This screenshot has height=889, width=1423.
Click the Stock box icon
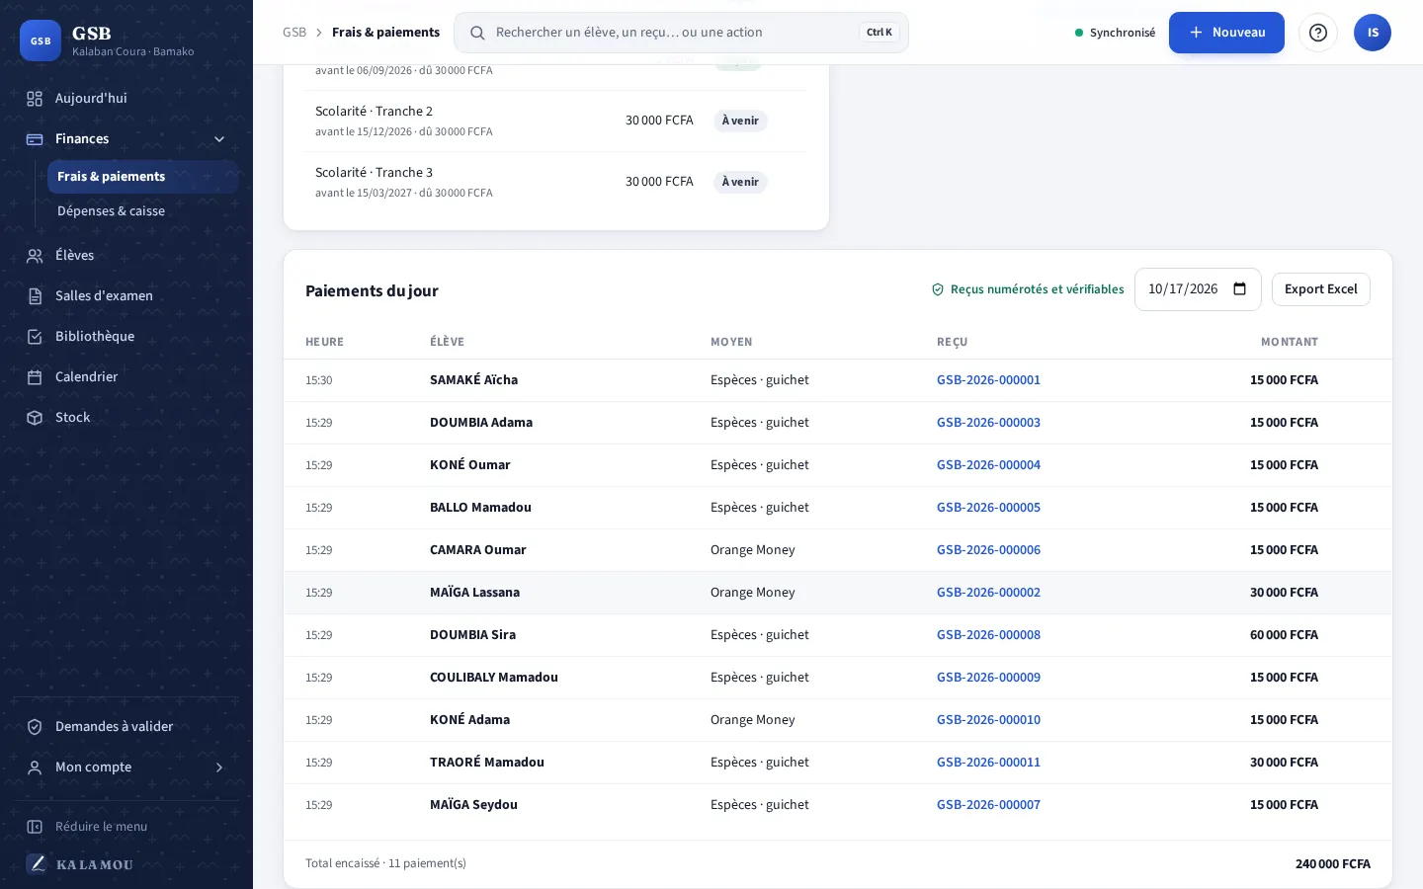[x=35, y=418]
